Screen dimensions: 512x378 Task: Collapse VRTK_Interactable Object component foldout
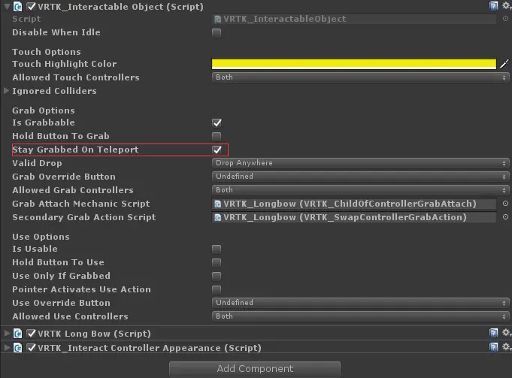click(7, 6)
